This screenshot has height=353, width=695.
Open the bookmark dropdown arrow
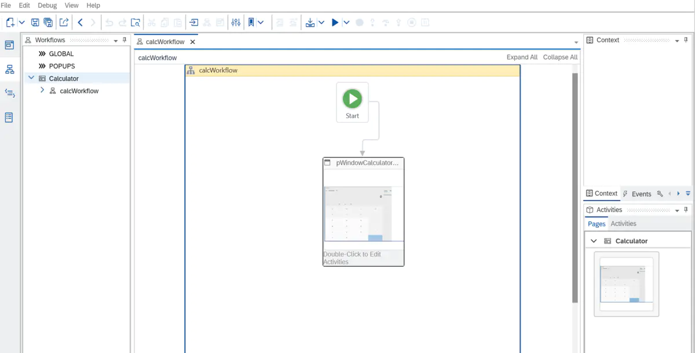point(261,23)
